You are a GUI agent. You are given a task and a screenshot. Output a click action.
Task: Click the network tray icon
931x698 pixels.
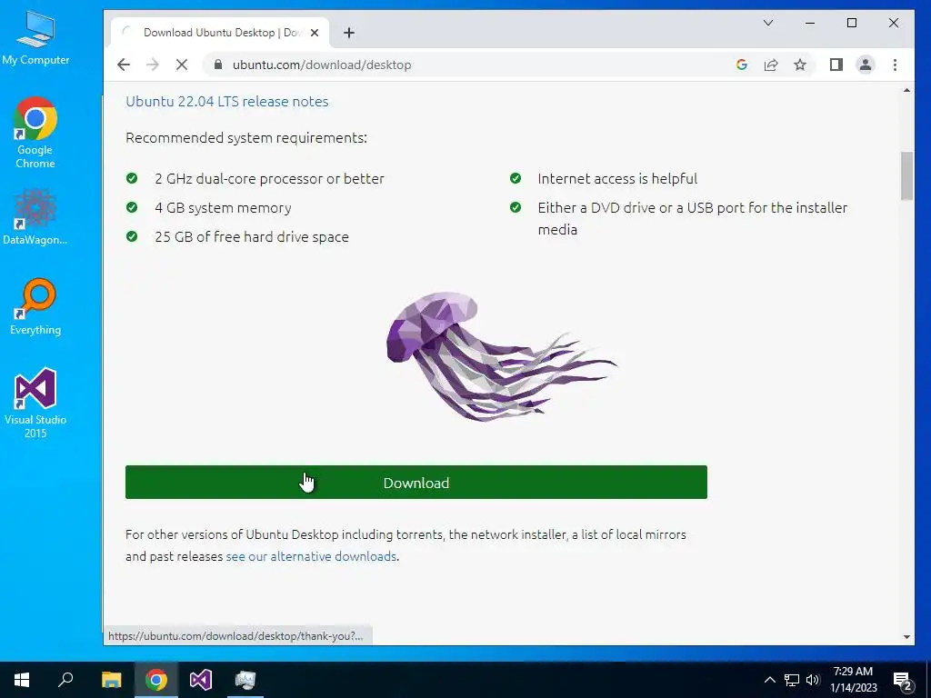pyautogui.click(x=792, y=680)
